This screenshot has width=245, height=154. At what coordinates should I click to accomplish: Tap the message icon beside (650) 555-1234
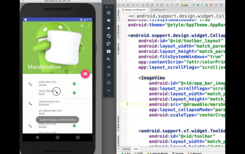74,84
